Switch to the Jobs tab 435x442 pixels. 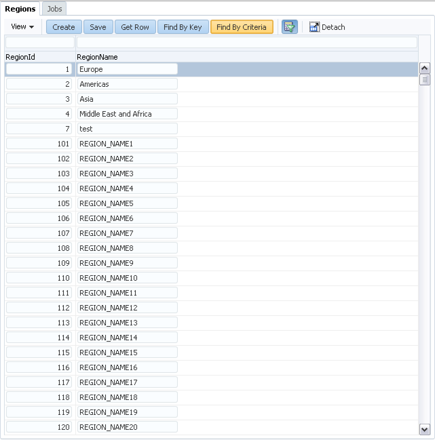click(54, 9)
